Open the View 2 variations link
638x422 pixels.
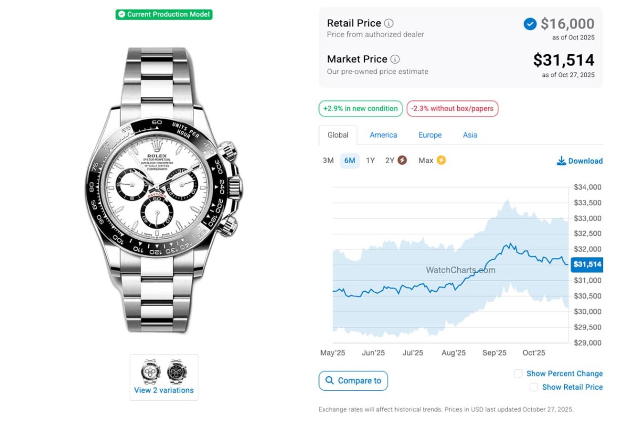coord(164,390)
